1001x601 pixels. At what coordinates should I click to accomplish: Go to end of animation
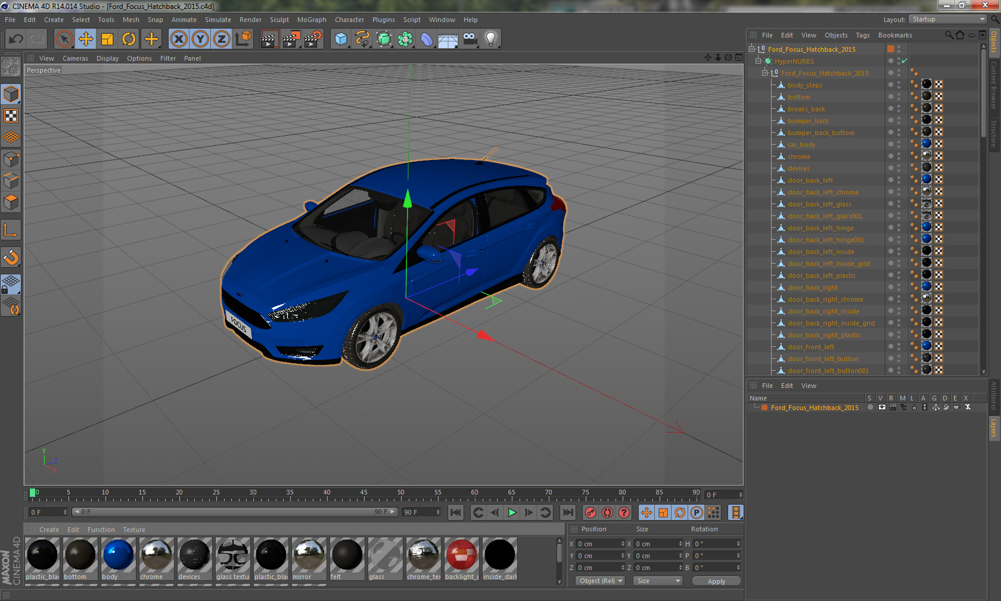coord(568,512)
